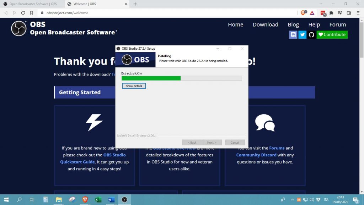Open the ITA input language selector

coord(326,200)
